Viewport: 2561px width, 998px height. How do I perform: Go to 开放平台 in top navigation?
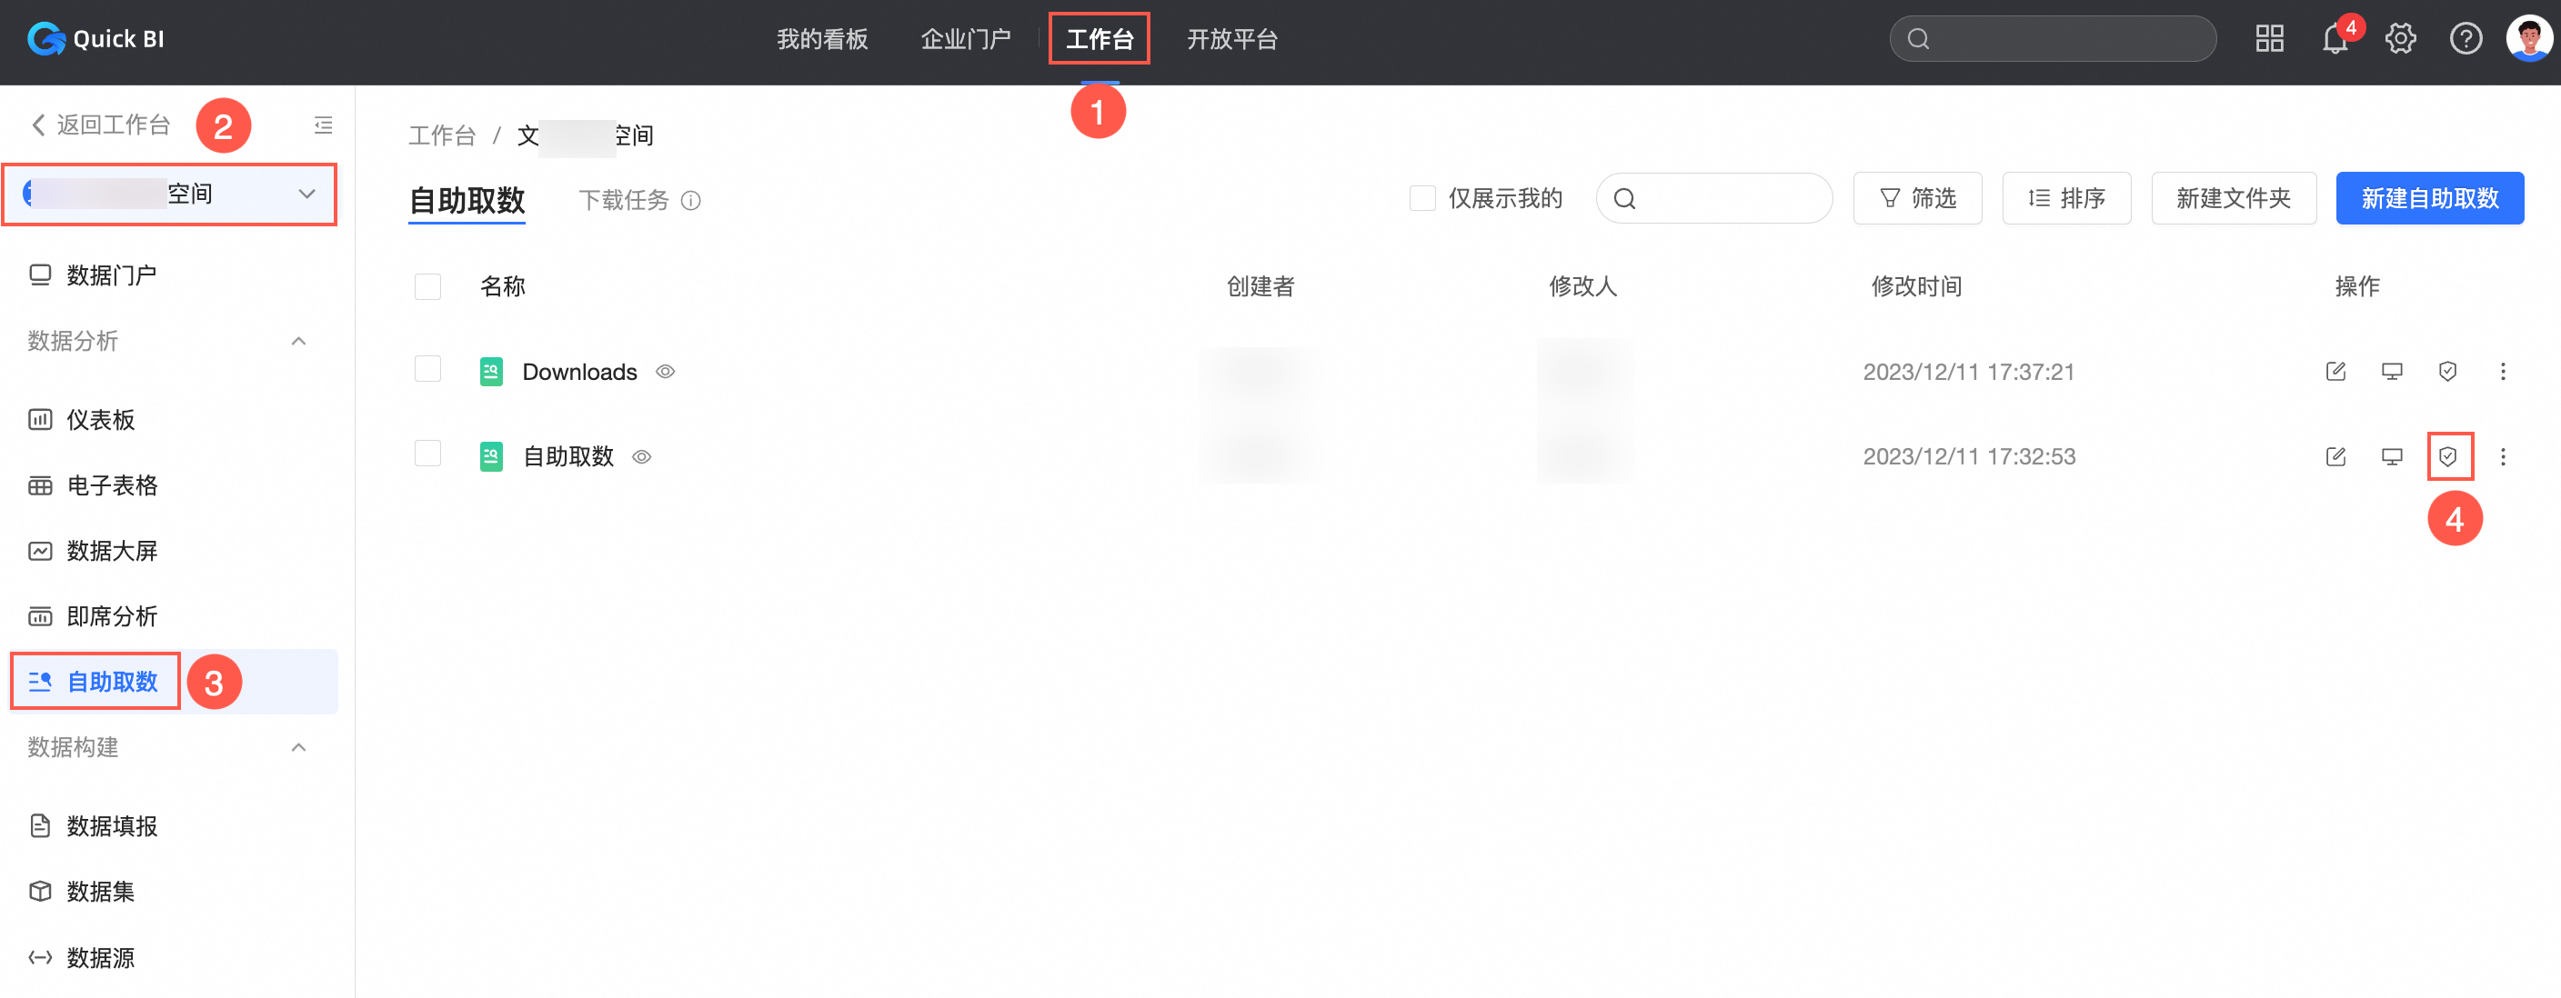[1231, 40]
